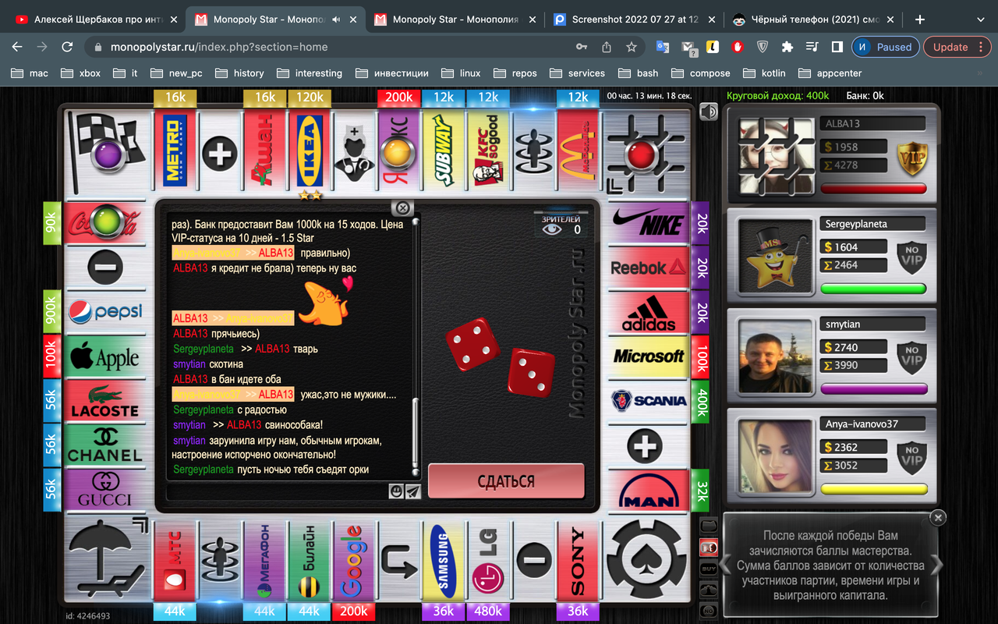Mute game sound with speaker icon
Image resolution: width=998 pixels, height=624 pixels.
(x=708, y=112)
